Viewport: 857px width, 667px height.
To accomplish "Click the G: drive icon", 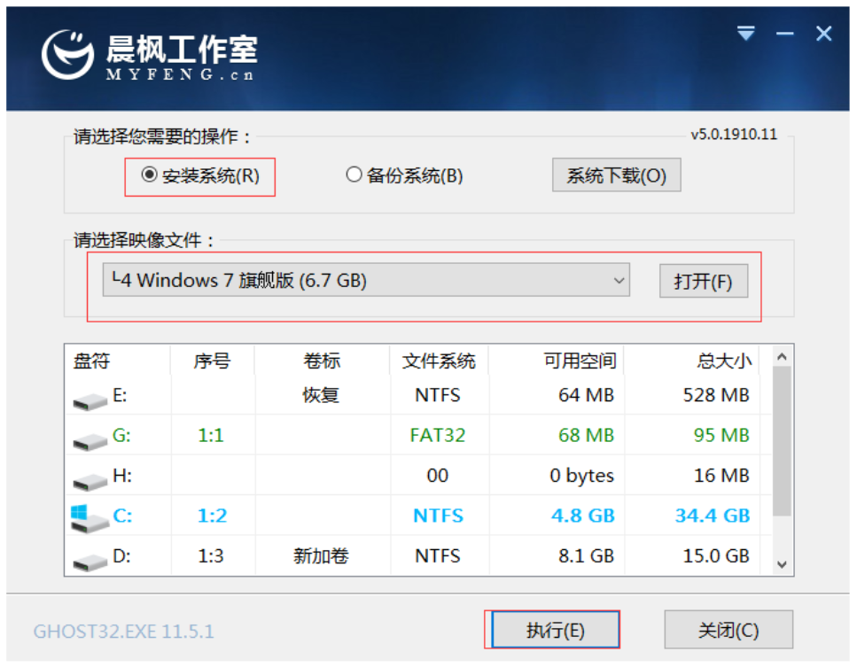I will [90, 442].
